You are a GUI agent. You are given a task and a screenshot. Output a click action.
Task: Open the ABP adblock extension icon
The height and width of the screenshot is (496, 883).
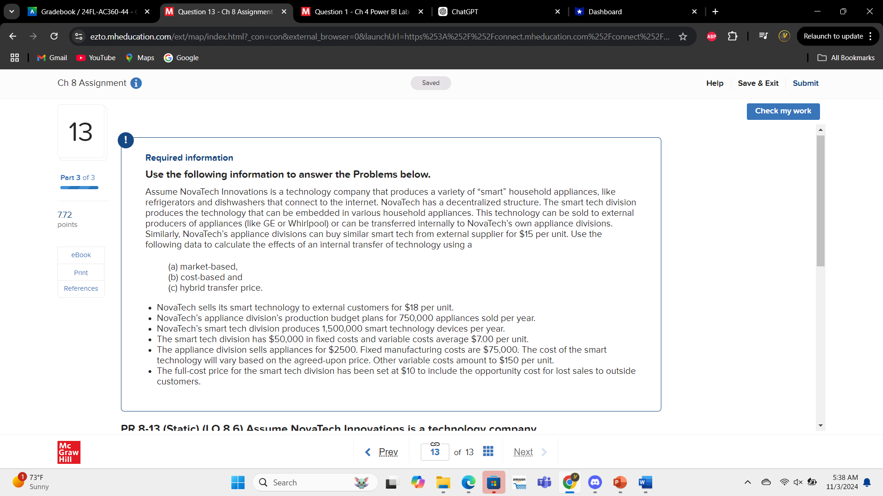[x=711, y=36]
